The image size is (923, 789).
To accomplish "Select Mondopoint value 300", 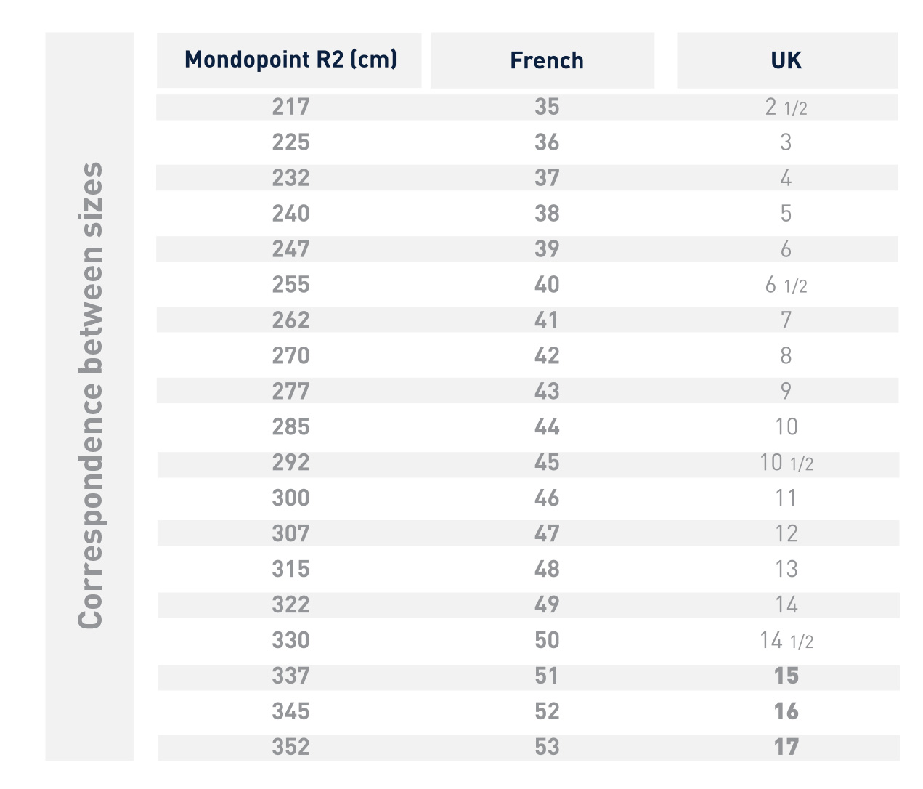I will (290, 498).
